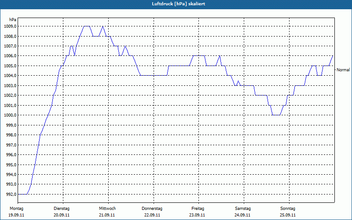Select the 995,0 axis value

point(11,165)
